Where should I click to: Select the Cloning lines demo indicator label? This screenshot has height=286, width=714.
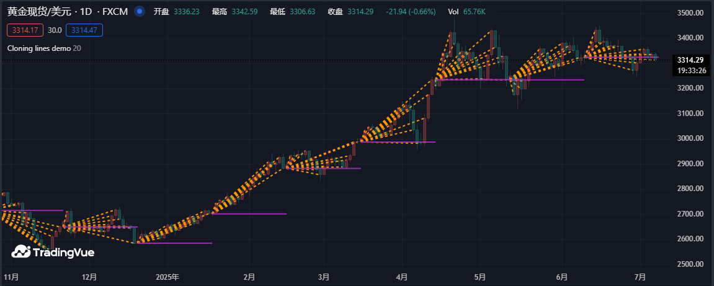[x=39, y=48]
